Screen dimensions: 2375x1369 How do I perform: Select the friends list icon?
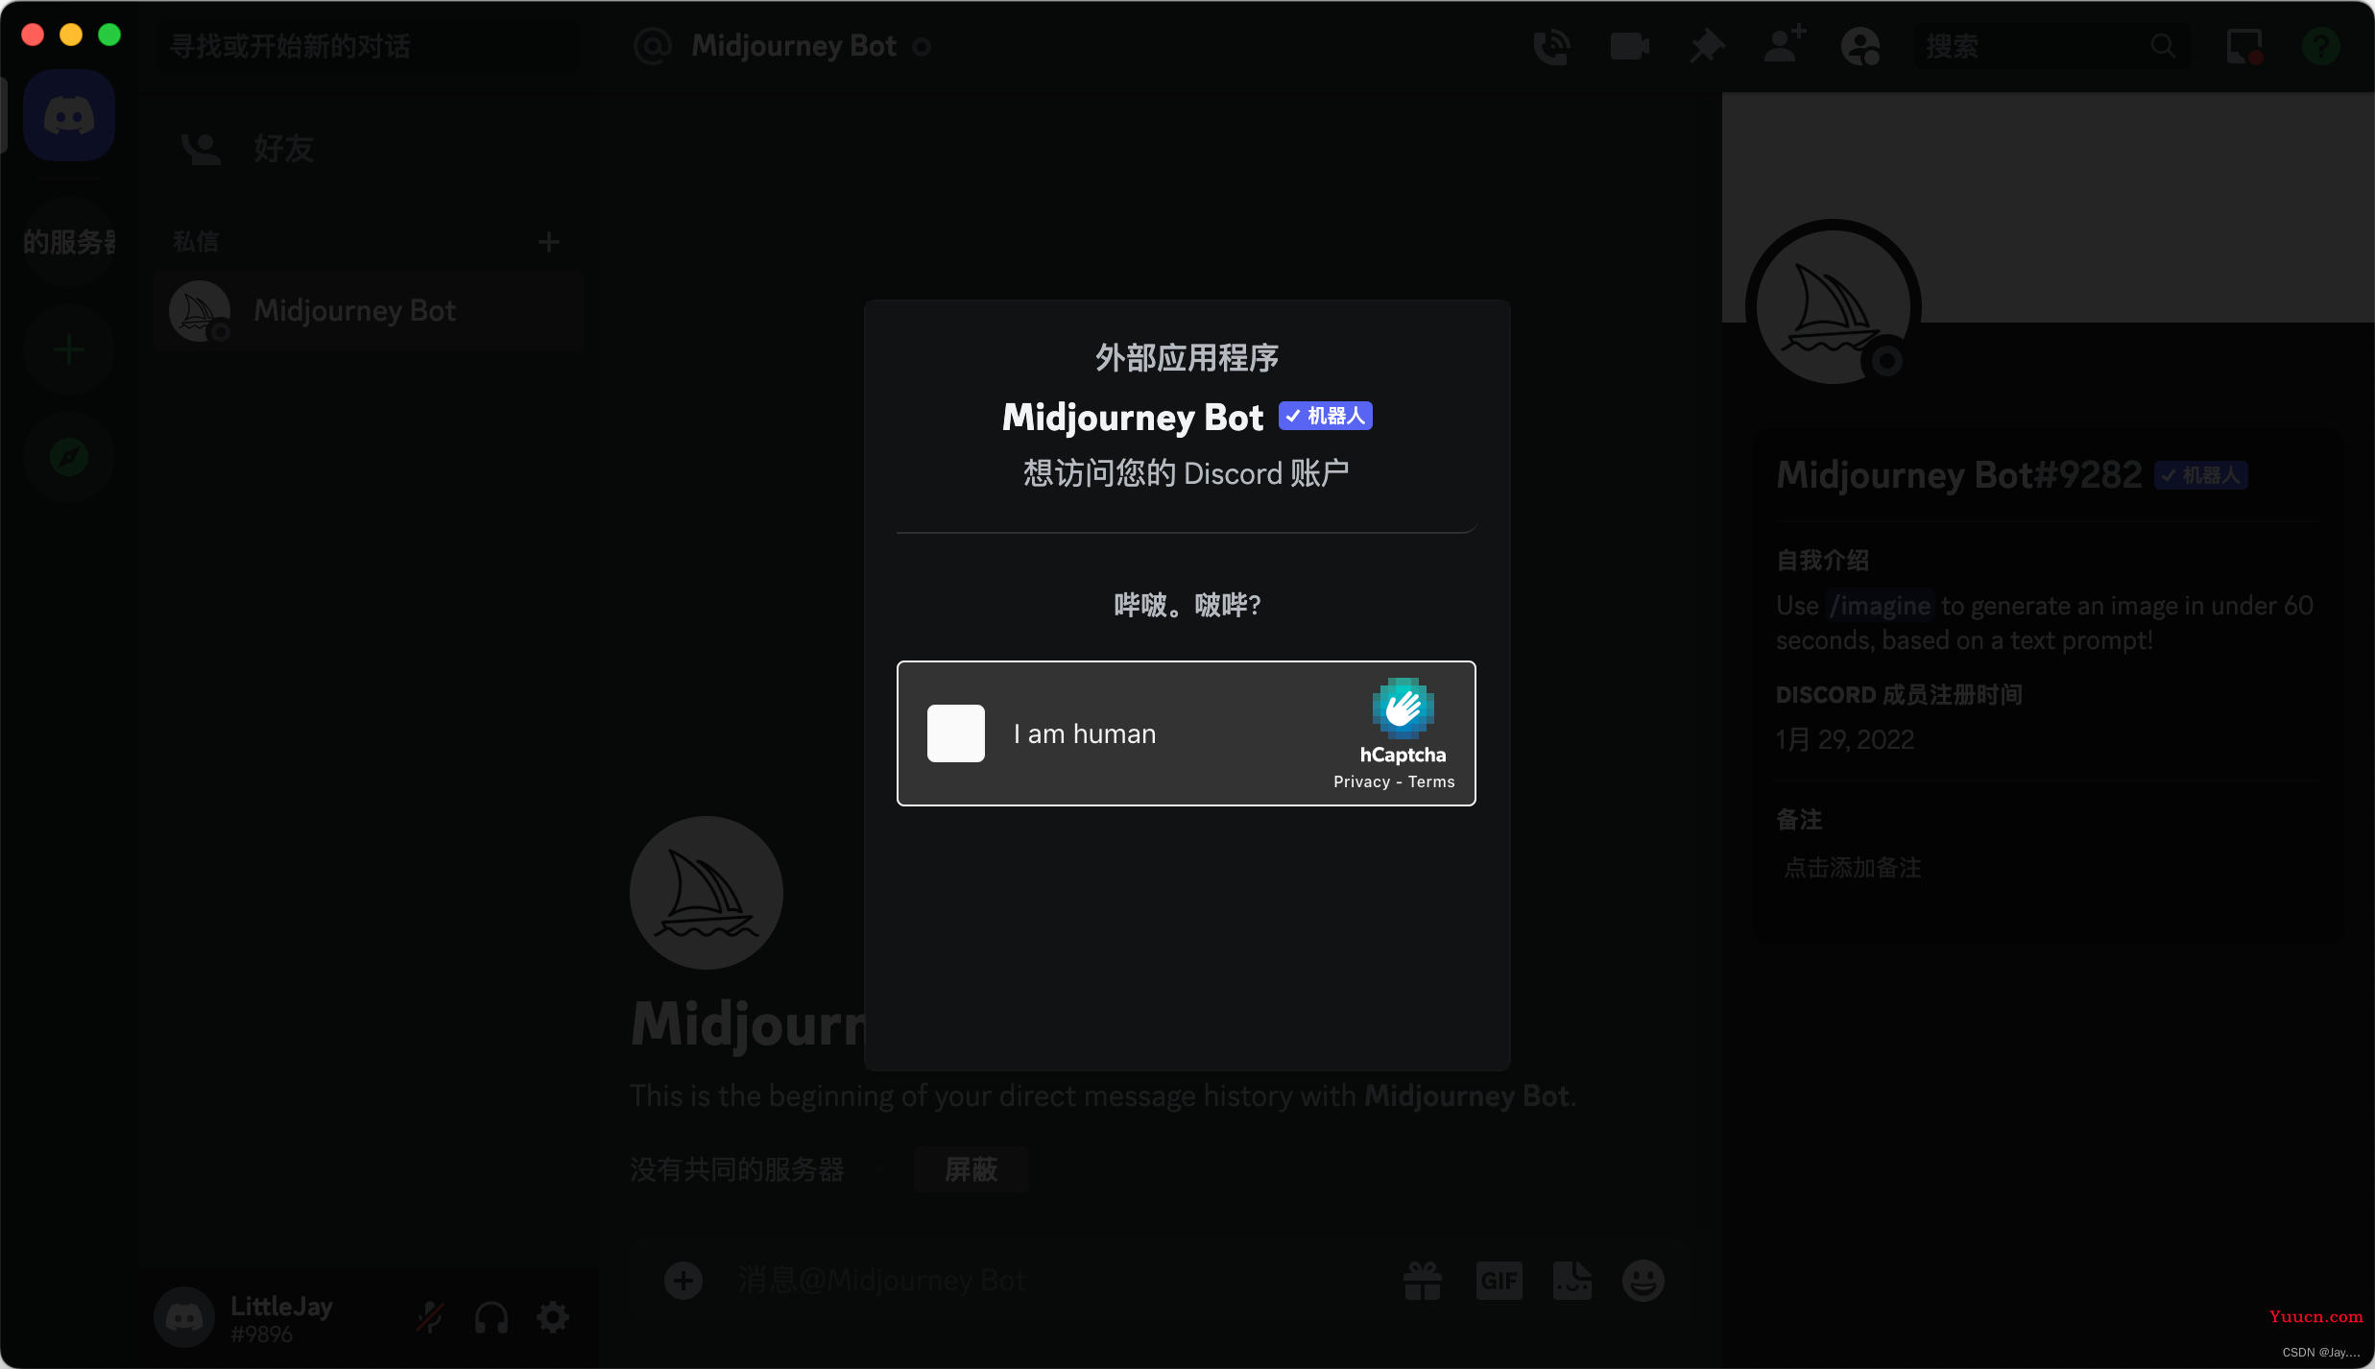(x=198, y=150)
